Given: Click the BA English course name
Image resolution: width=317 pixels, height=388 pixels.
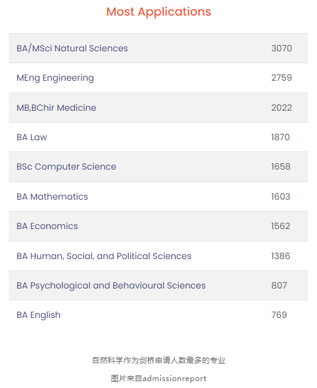Looking at the screenshot, I should pos(38,315).
